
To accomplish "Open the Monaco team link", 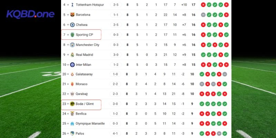I will [x=81, y=84].
